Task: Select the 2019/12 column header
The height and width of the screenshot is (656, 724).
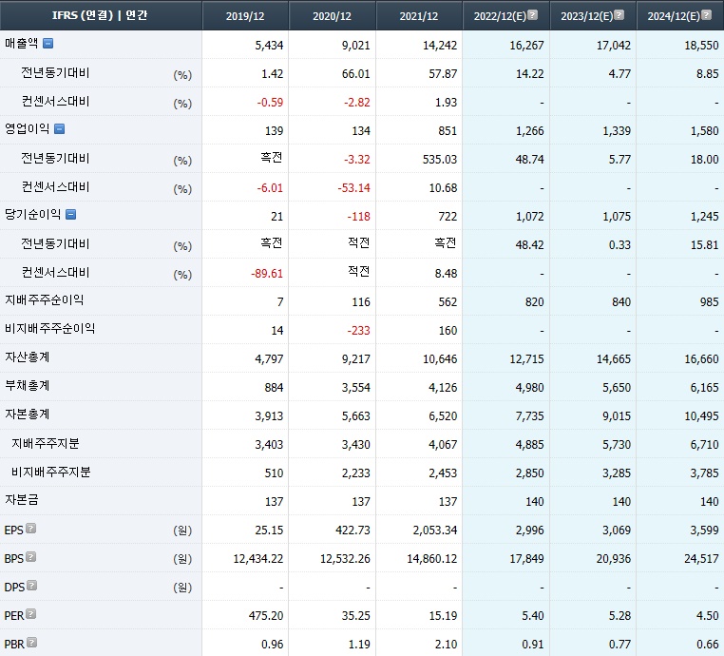Action: tap(245, 16)
